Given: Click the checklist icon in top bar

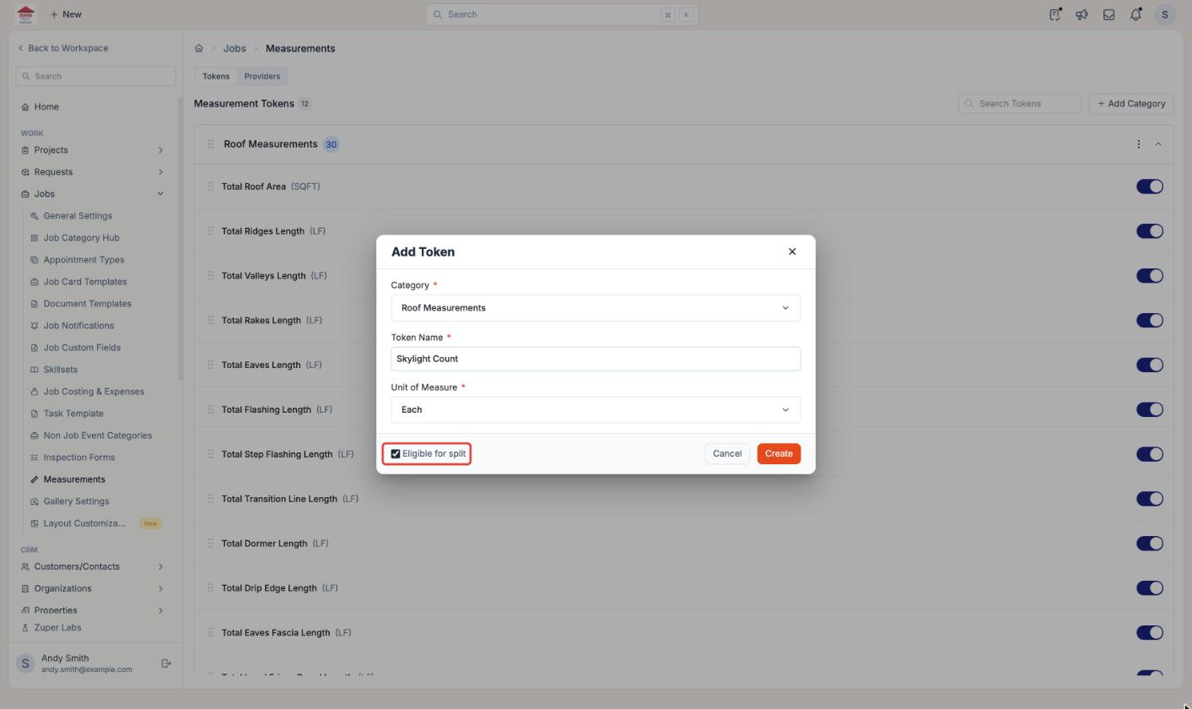Looking at the screenshot, I should (x=1054, y=14).
